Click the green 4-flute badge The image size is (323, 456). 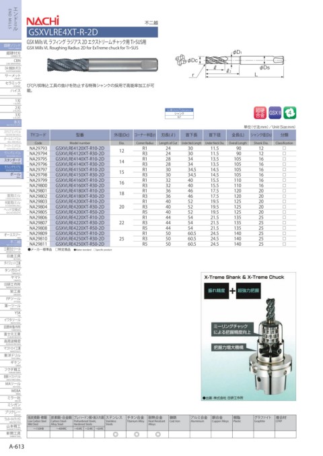click(x=290, y=112)
